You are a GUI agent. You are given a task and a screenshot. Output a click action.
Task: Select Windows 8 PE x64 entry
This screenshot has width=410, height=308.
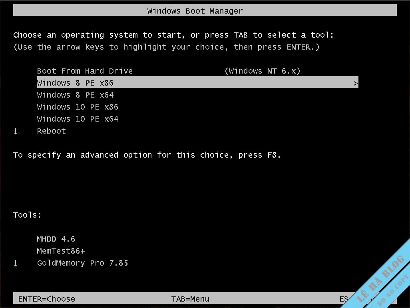pos(75,95)
